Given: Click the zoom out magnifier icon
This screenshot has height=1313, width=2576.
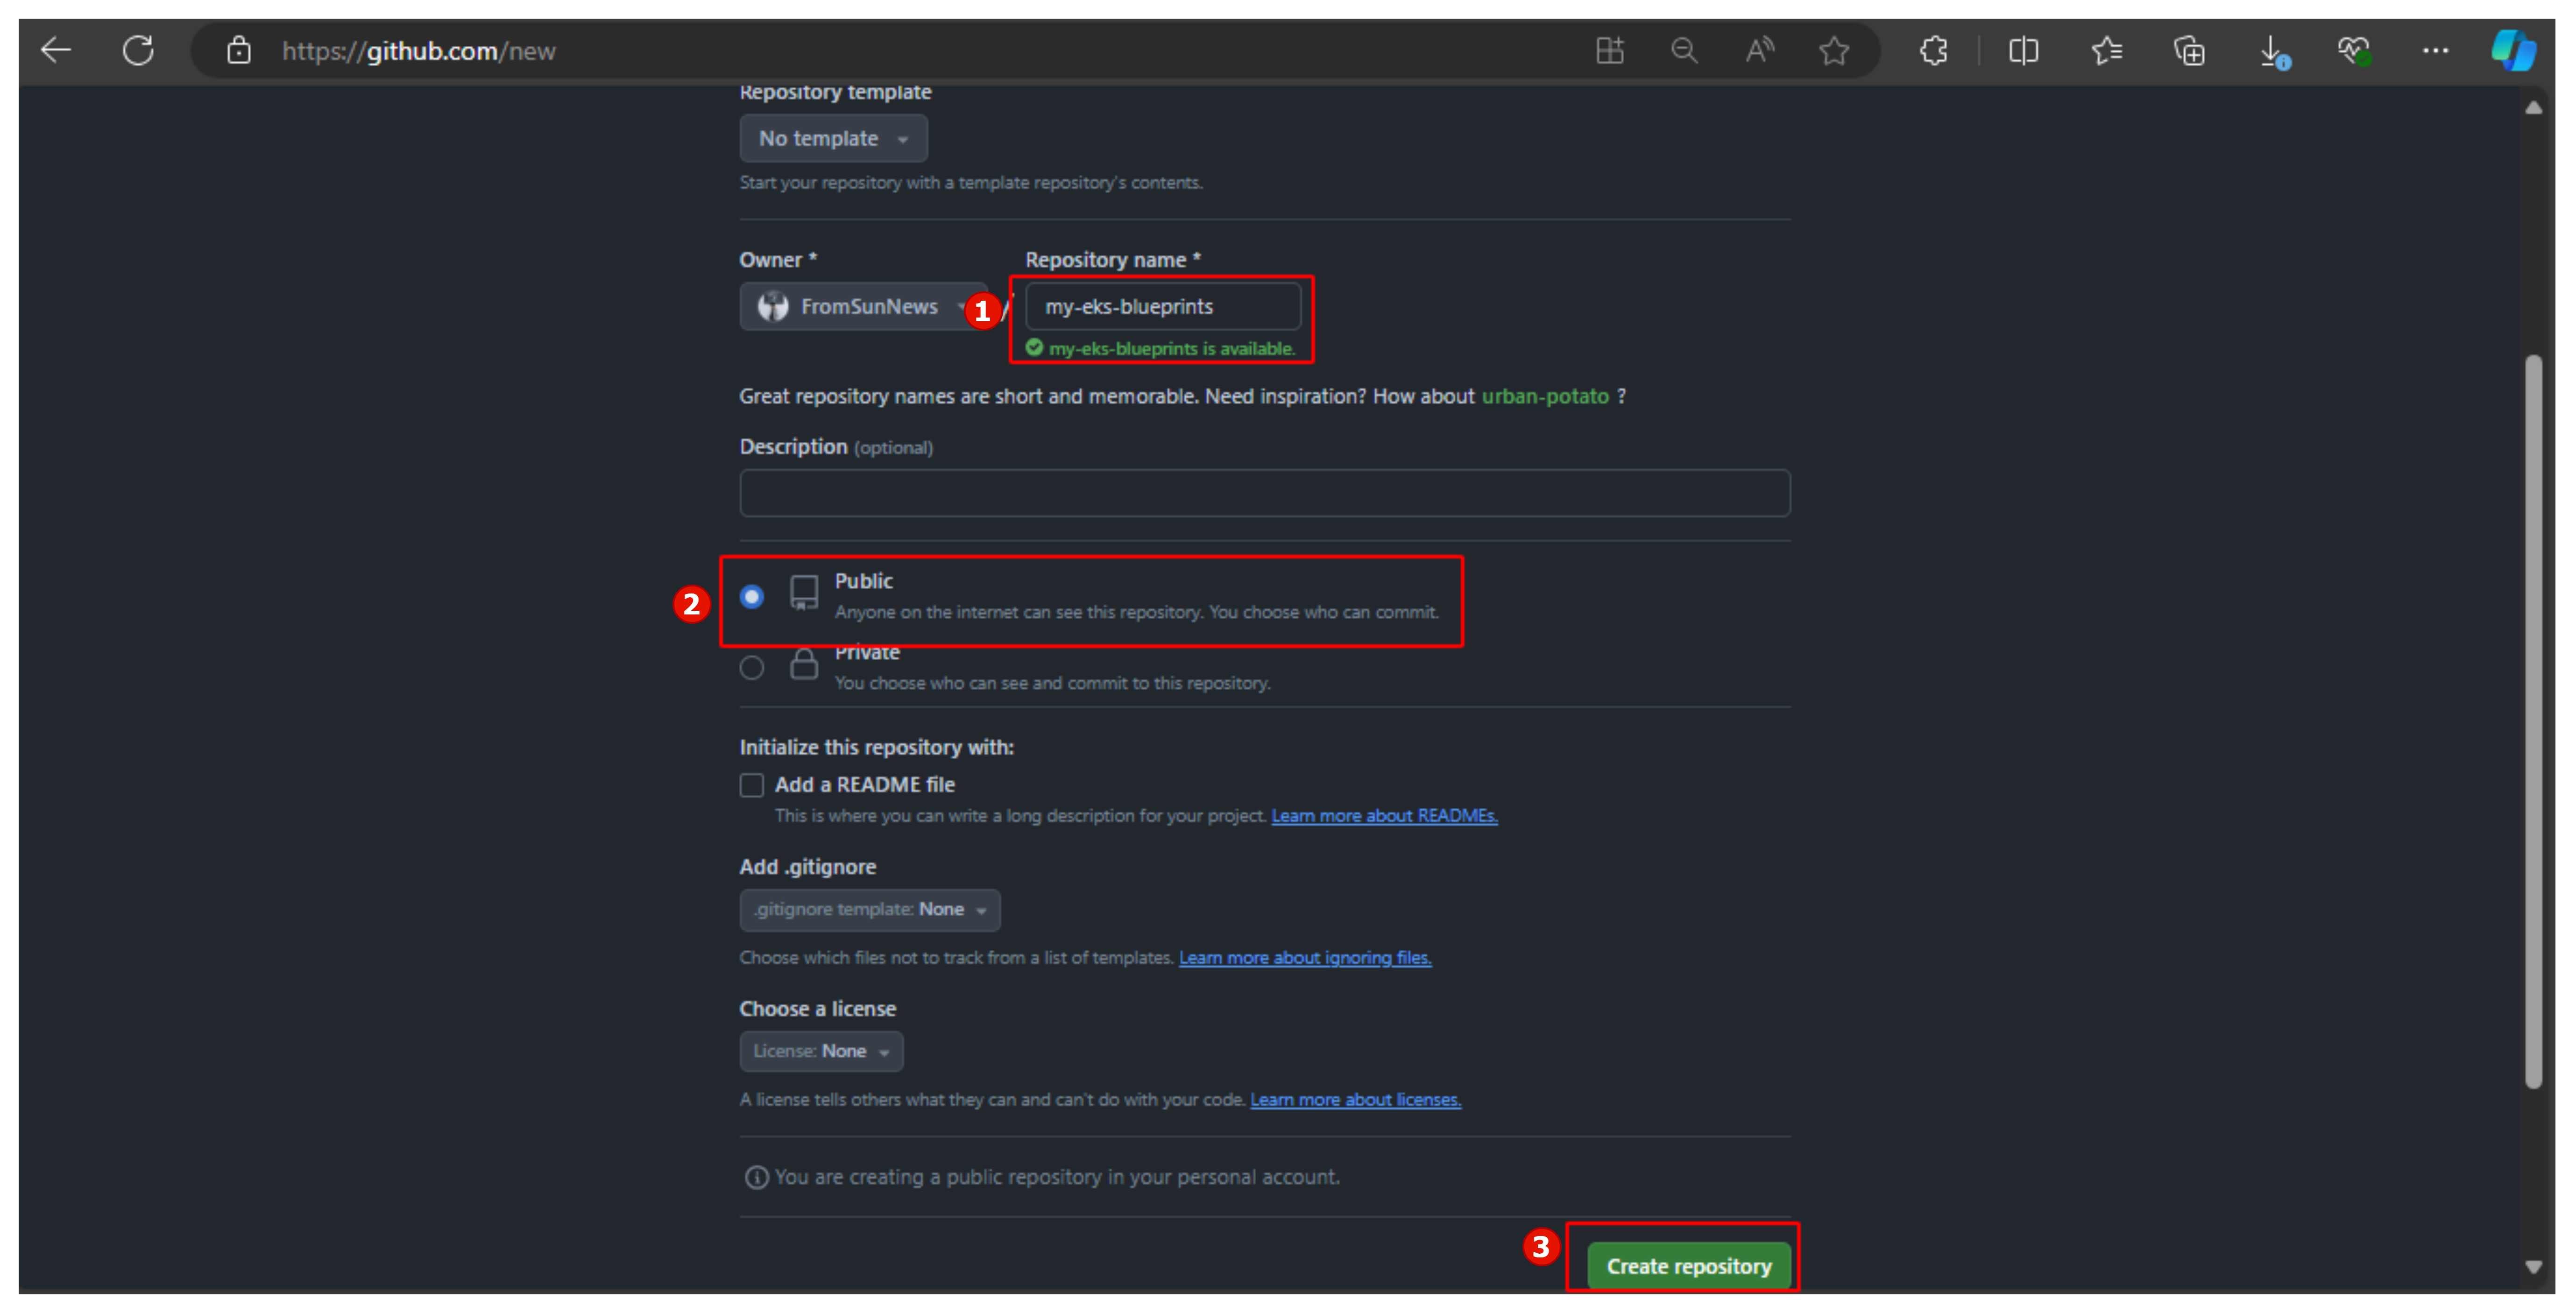Looking at the screenshot, I should pos(1684,50).
